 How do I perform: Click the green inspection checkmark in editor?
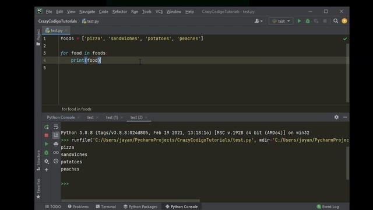point(345,38)
